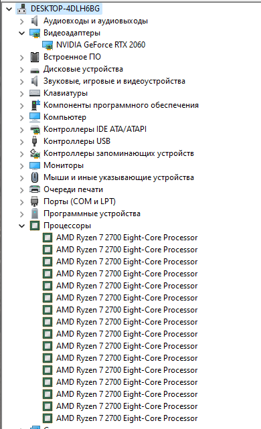Expand the Очереди печати node
Image resolution: width=261 pixels, height=429 pixels.
pos(22,190)
